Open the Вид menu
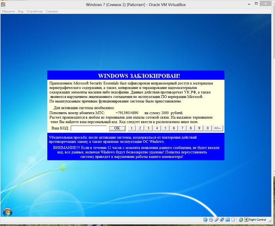 click(x=20, y=11)
